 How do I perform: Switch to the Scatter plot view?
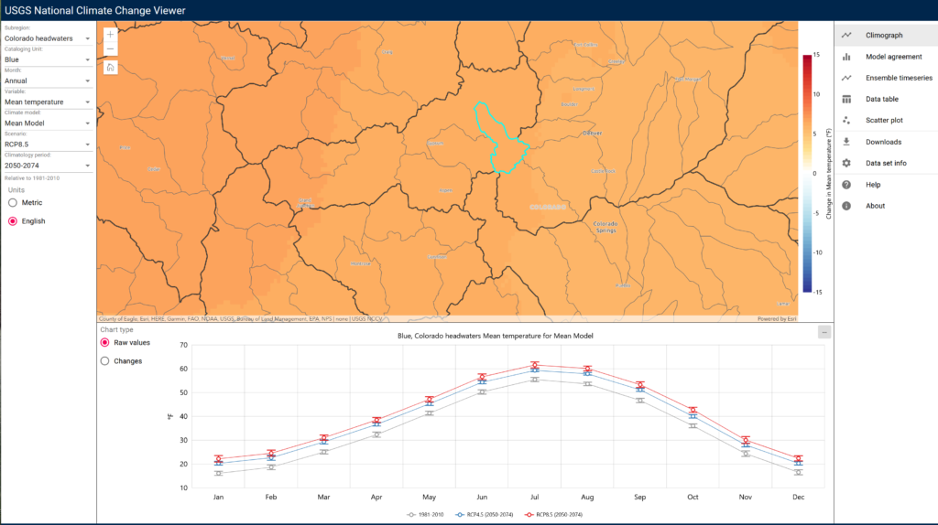point(886,120)
